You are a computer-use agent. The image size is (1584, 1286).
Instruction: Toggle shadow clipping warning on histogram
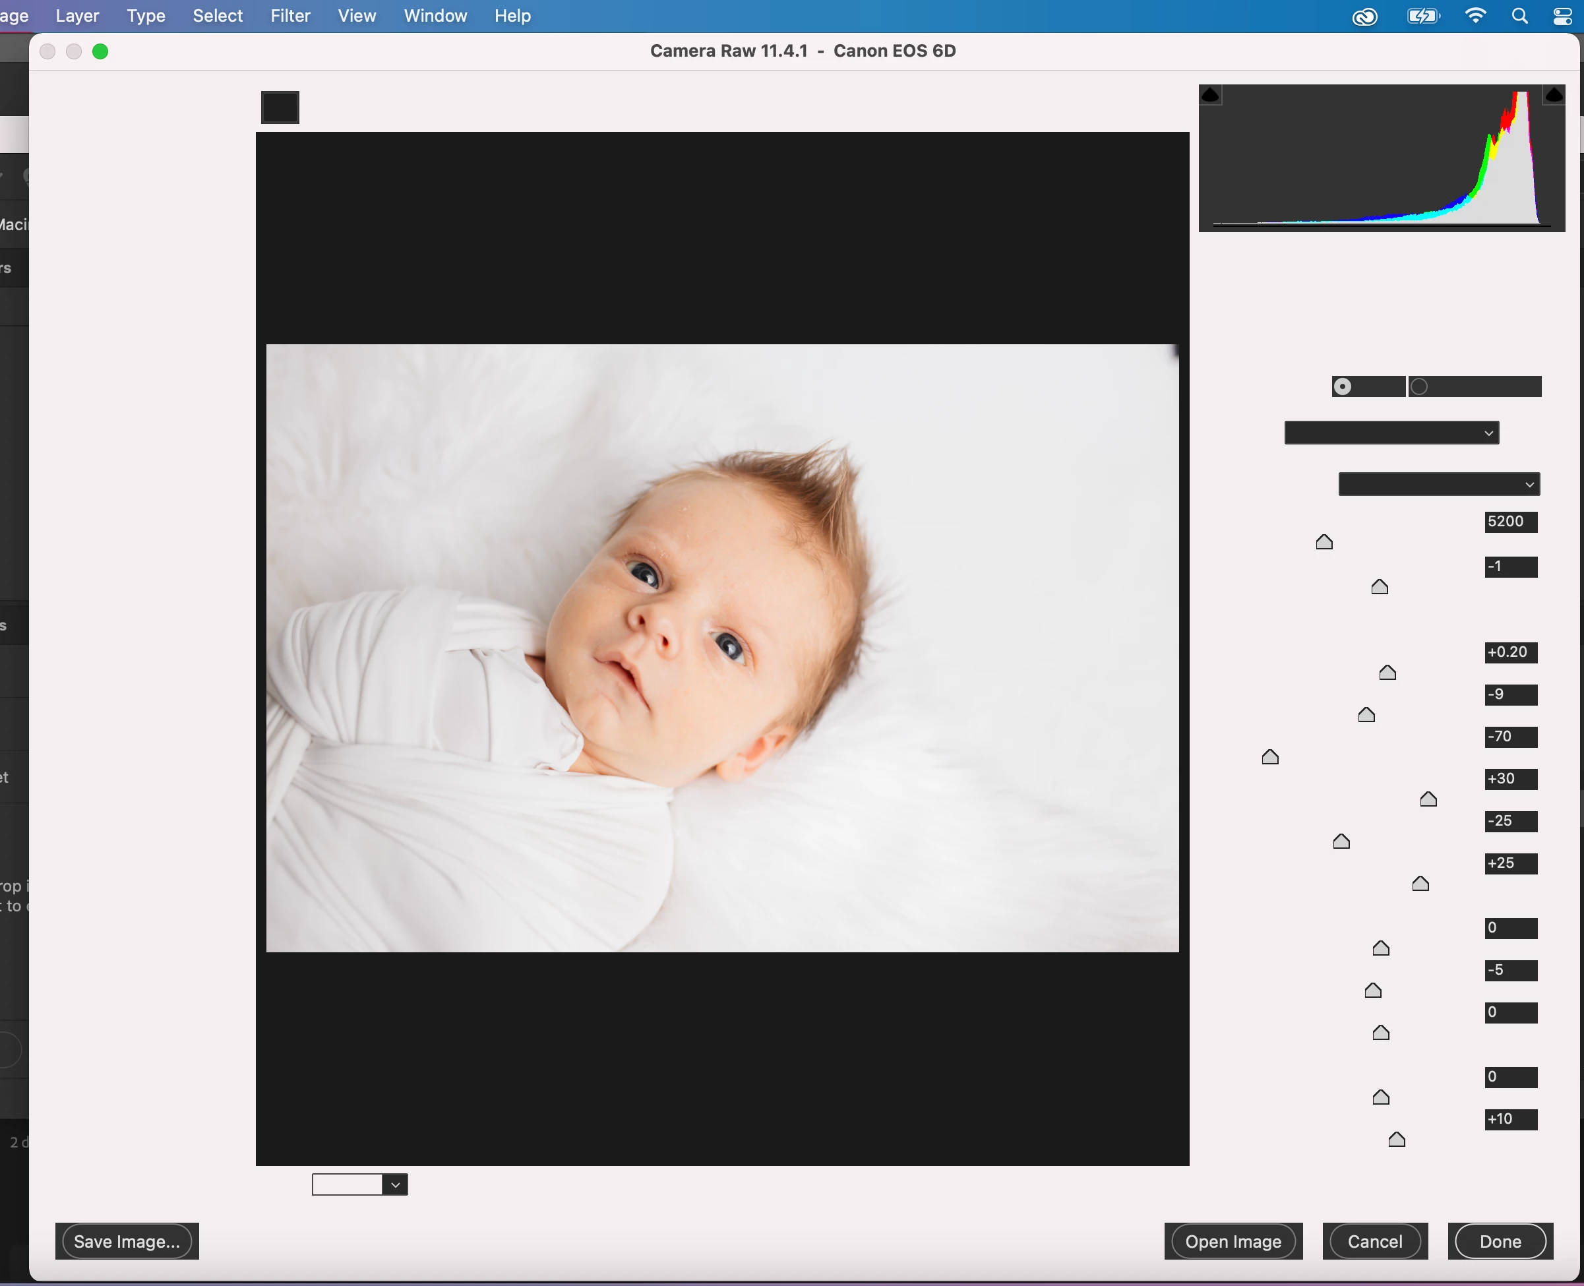[1210, 95]
